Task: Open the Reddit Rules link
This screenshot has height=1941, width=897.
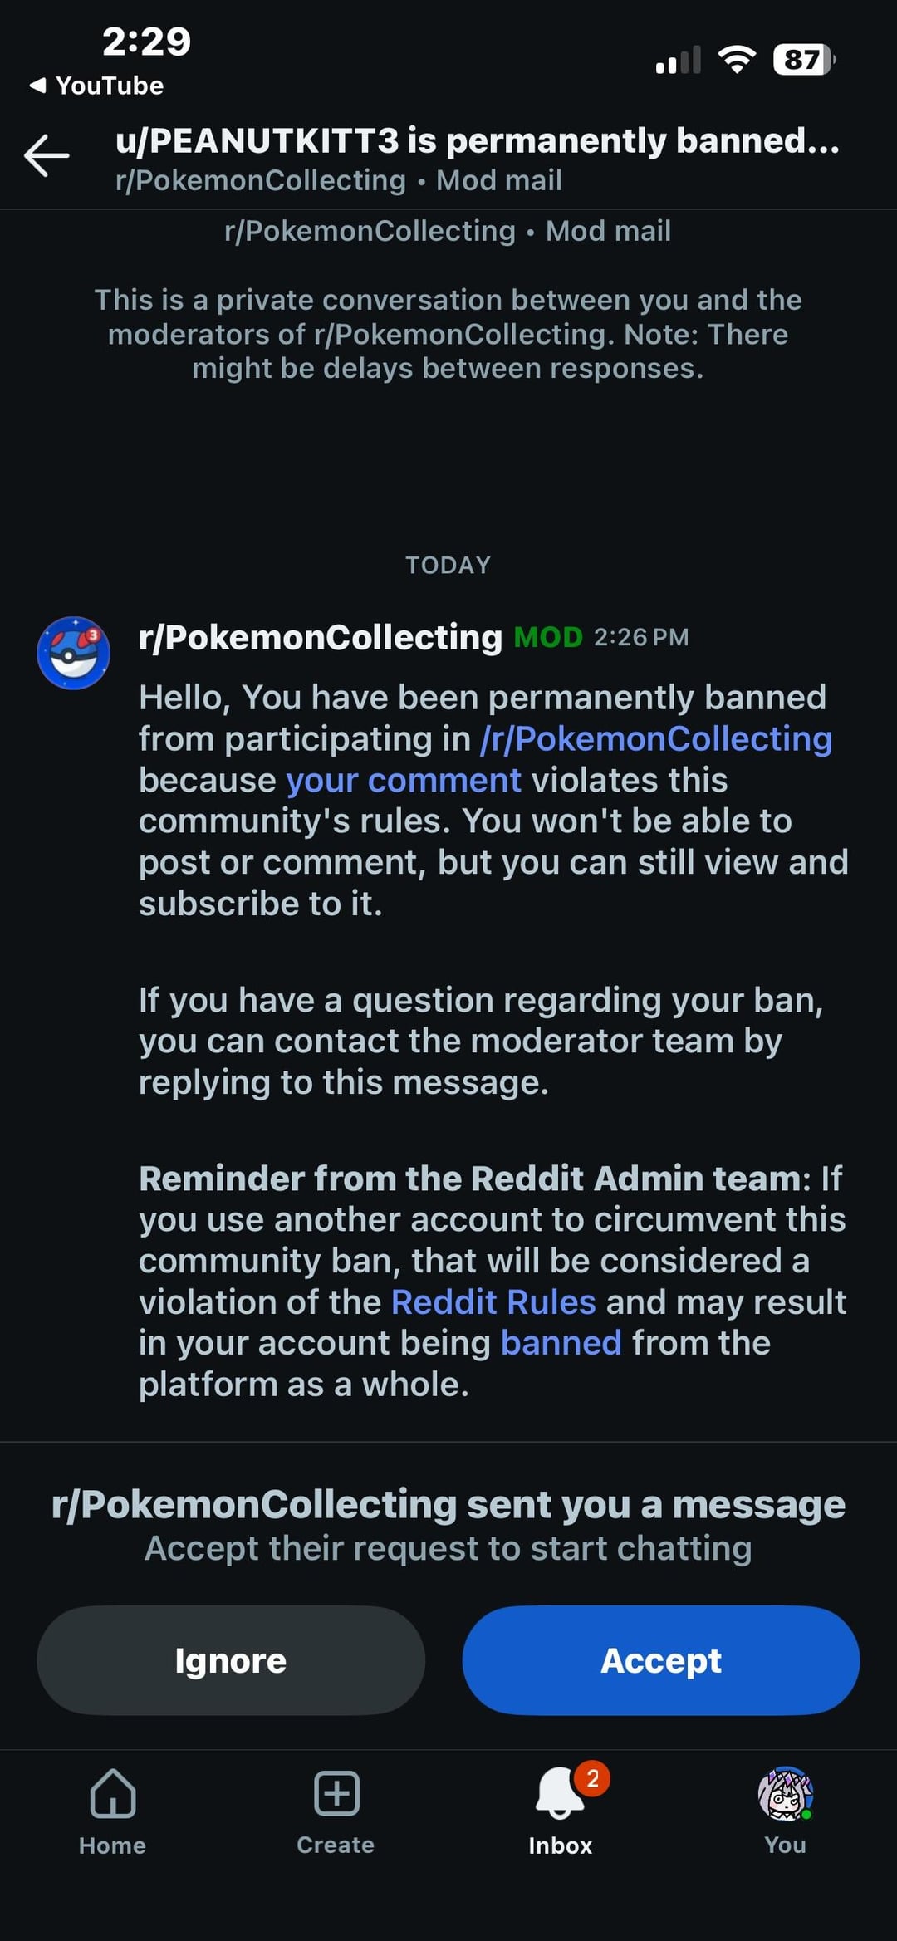Action: (x=493, y=1302)
